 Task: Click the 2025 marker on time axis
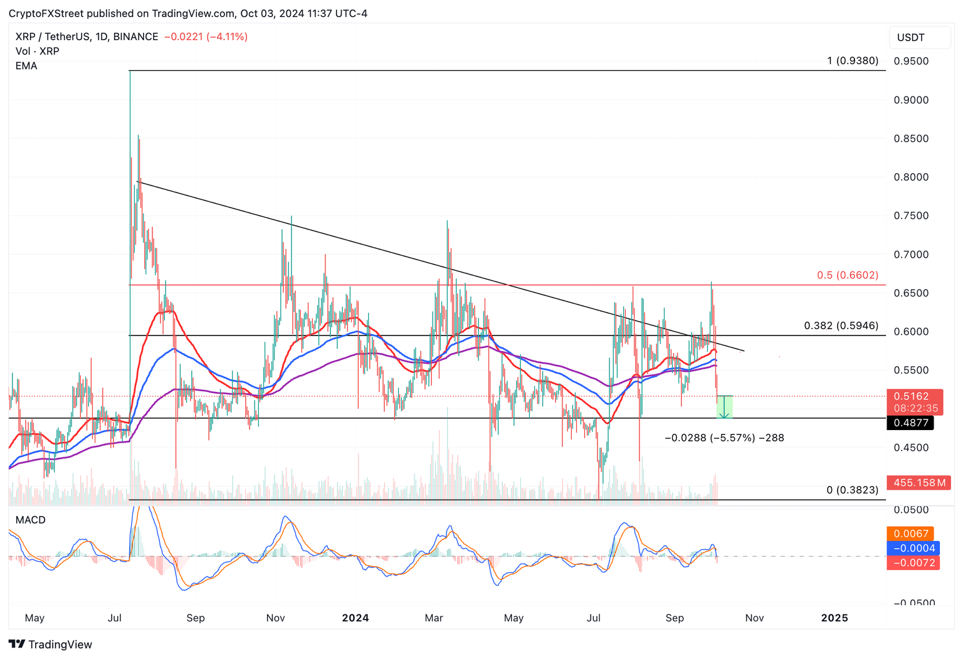point(834,618)
